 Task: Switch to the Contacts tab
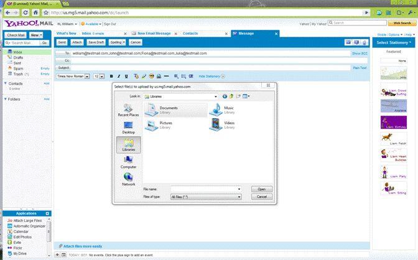(190, 33)
